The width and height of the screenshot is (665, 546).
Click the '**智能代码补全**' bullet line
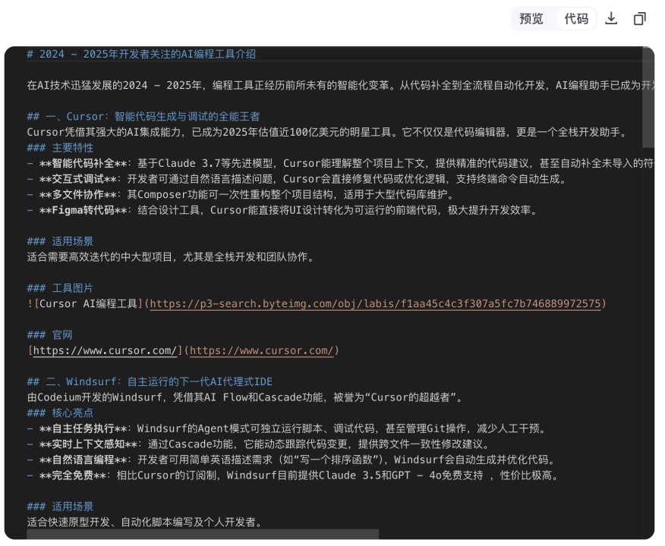click(341, 164)
